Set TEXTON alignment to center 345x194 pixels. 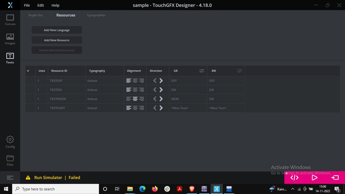(135, 90)
